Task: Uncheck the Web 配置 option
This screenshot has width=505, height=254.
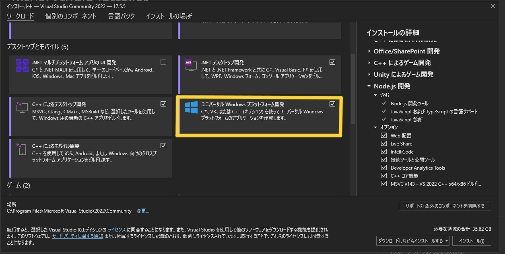Action: point(383,135)
